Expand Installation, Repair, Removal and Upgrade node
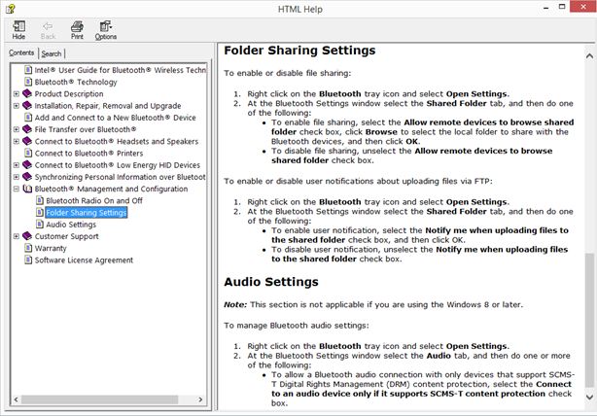Viewport: 597px width, 416px height. 16,105
